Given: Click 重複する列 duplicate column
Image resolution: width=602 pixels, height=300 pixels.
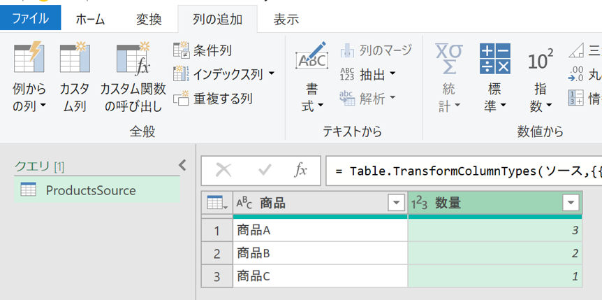Looking at the screenshot, I should pyautogui.click(x=213, y=99).
